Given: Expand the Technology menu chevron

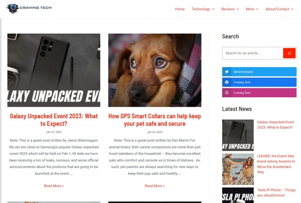Looking at the screenshot, I should point(213,9).
